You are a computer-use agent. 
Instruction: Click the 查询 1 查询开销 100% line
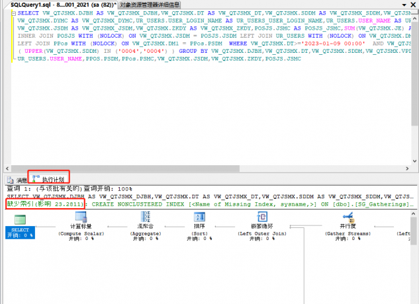(x=70, y=189)
